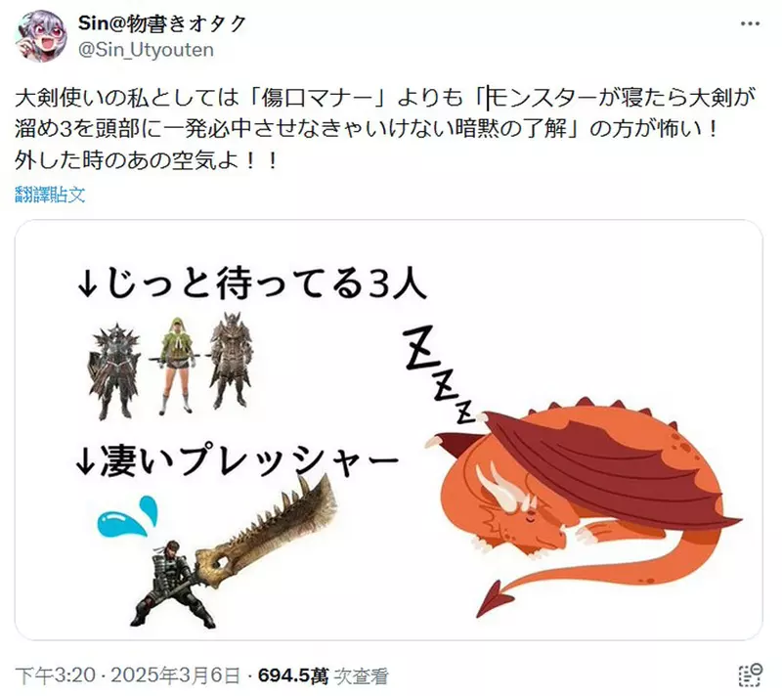Open the attached image with the sleeping dragon

click(x=388, y=430)
